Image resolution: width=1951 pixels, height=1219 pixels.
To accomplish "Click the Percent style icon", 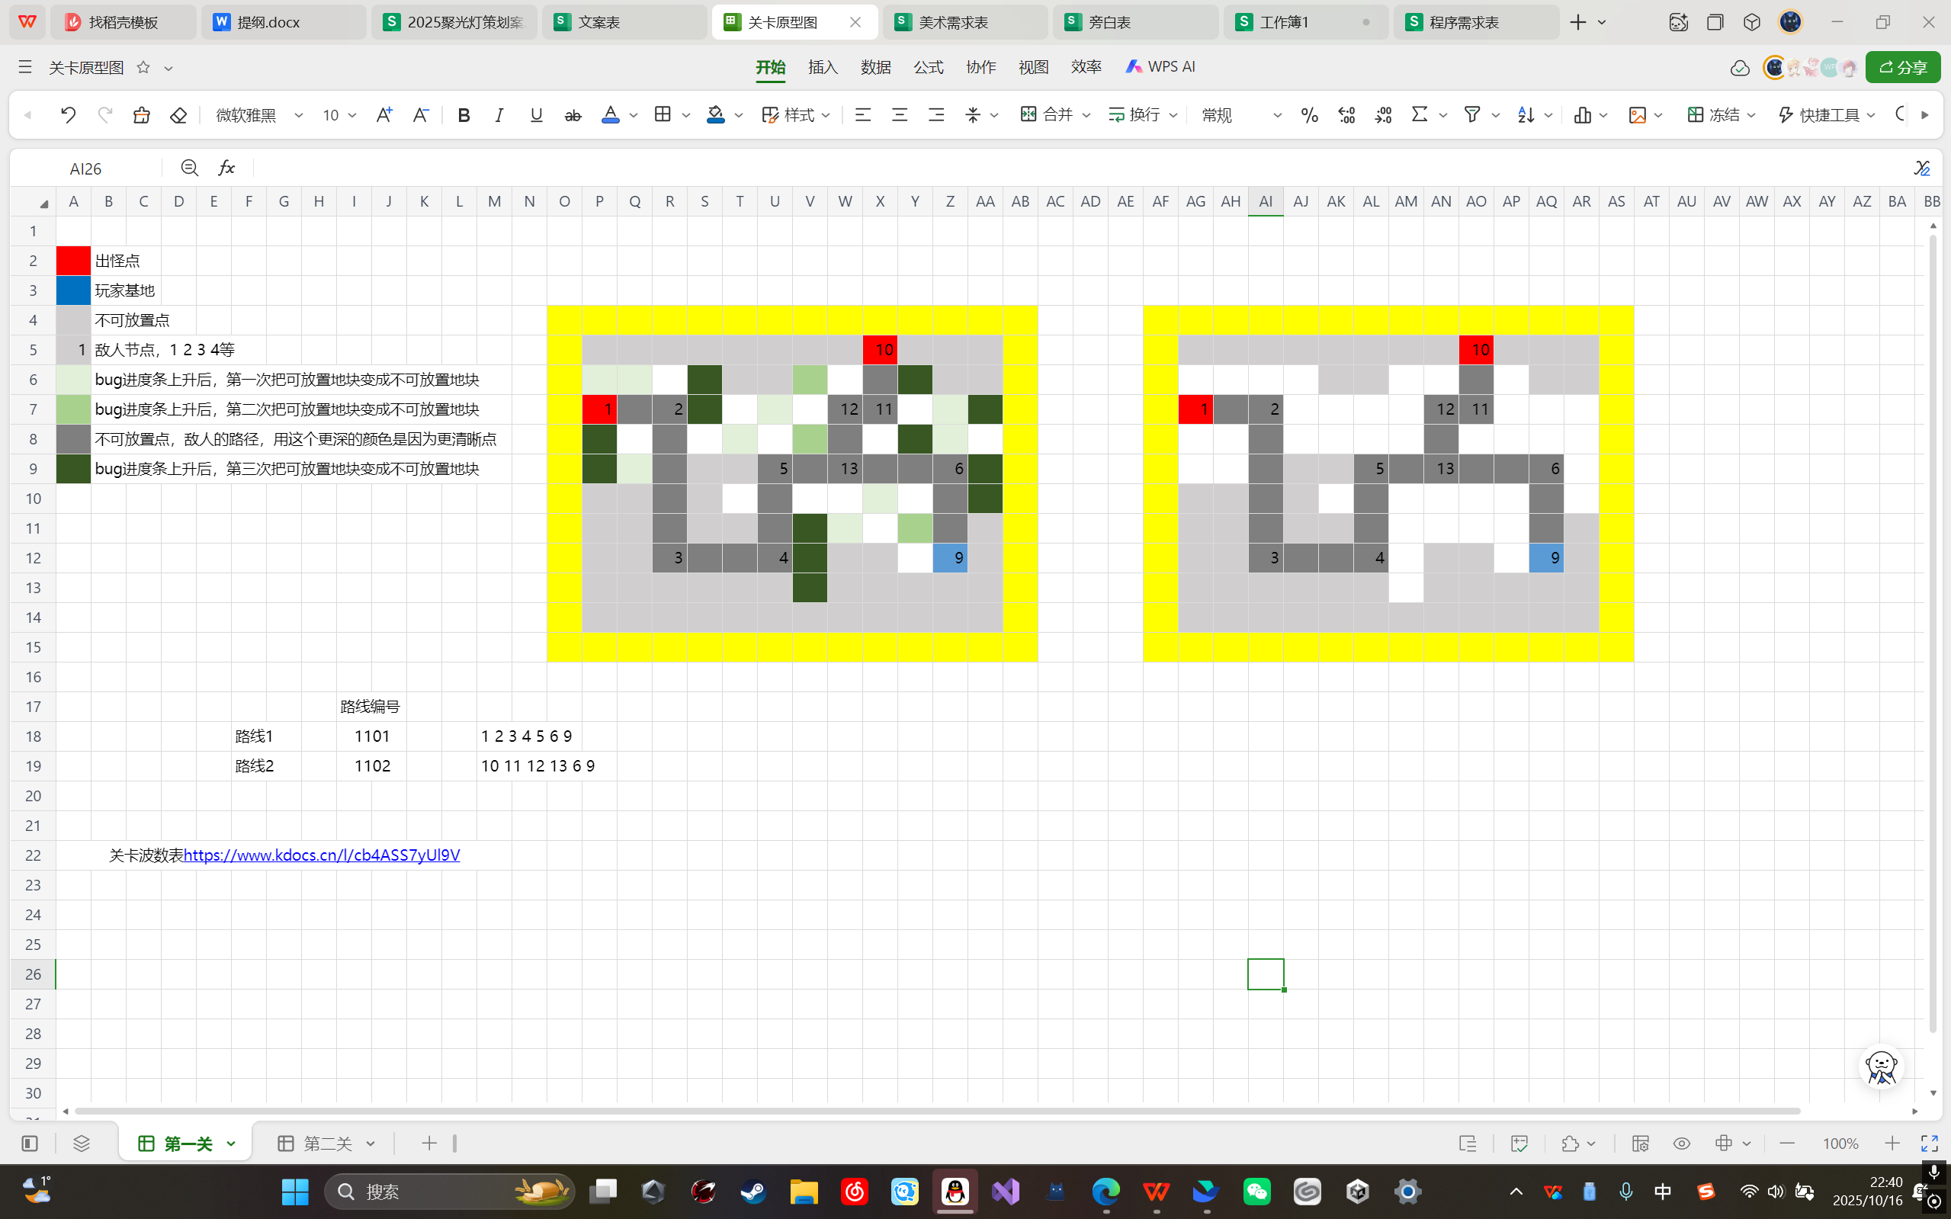I will [x=1309, y=115].
